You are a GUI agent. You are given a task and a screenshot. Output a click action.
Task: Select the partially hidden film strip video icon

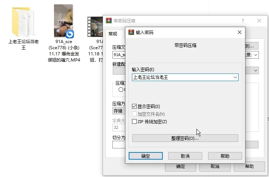point(95,26)
